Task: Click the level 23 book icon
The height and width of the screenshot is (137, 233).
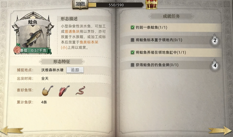Action: click(80, 5)
